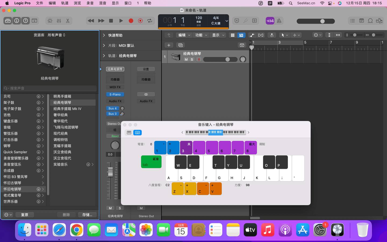Screen dimensions: 387x242
Task: Open the Mixer with the faders icon
Action: click(59, 21)
